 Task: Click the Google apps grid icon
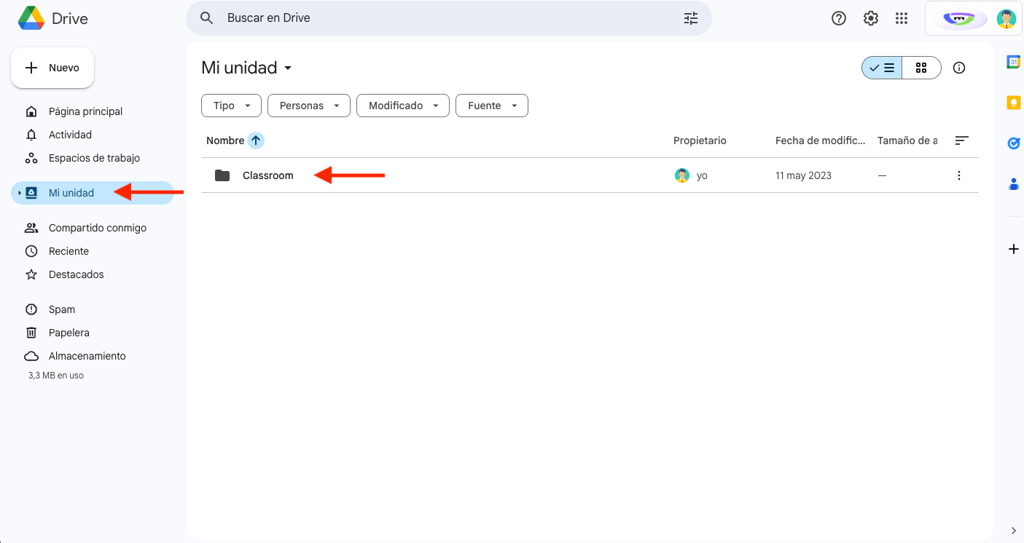coord(902,18)
